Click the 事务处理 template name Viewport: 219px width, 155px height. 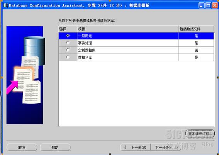point(85,43)
